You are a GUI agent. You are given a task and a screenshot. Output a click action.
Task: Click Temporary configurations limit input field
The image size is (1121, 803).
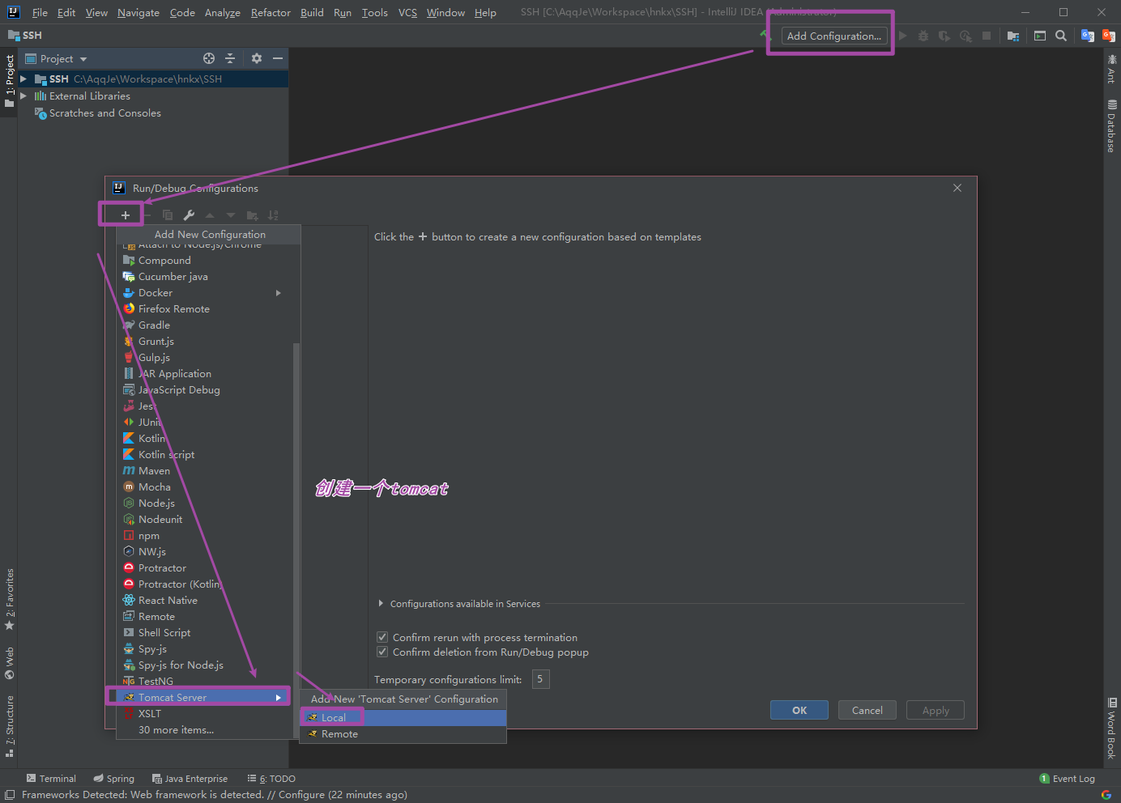540,679
